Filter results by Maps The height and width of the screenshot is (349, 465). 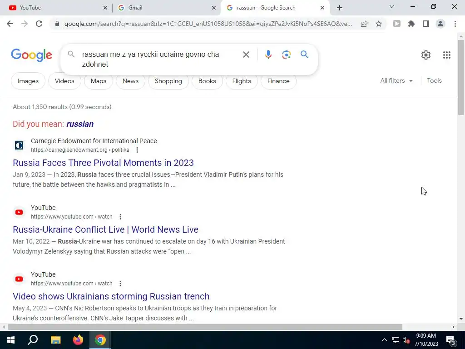99,81
